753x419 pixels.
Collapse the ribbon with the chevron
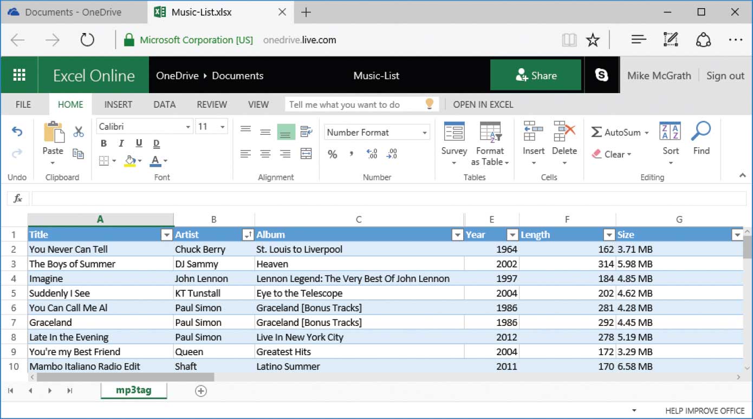coord(742,175)
